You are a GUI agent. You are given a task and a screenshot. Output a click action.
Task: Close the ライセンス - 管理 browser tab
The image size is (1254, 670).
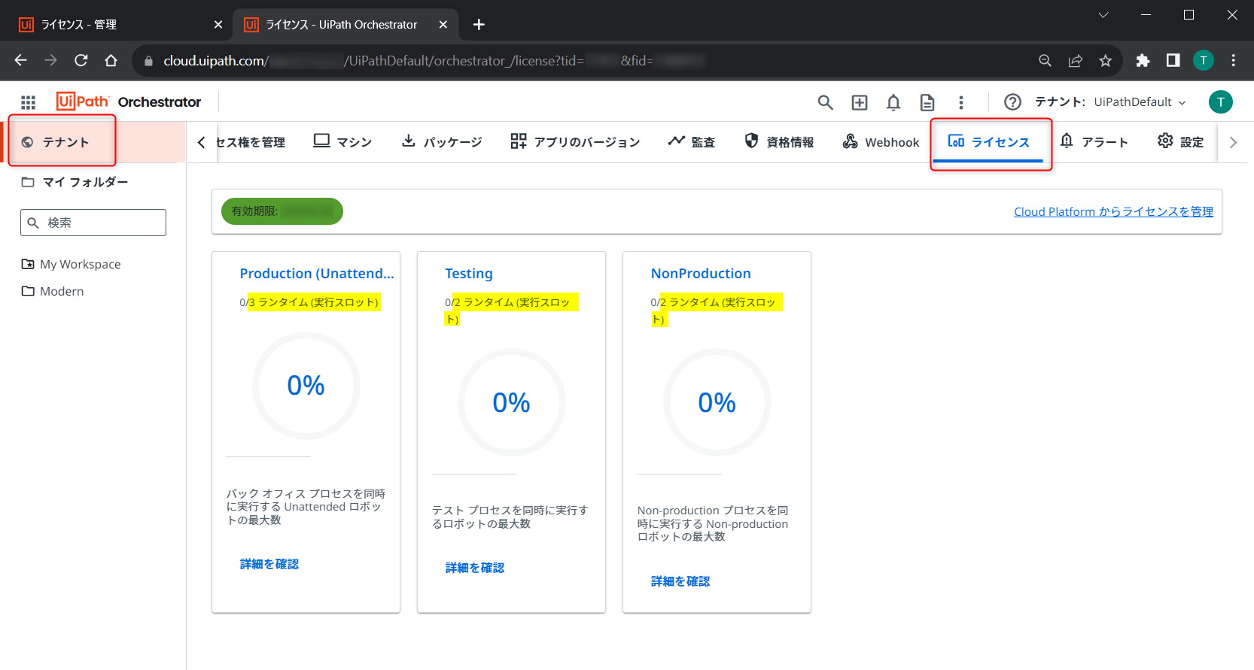pyautogui.click(x=218, y=25)
